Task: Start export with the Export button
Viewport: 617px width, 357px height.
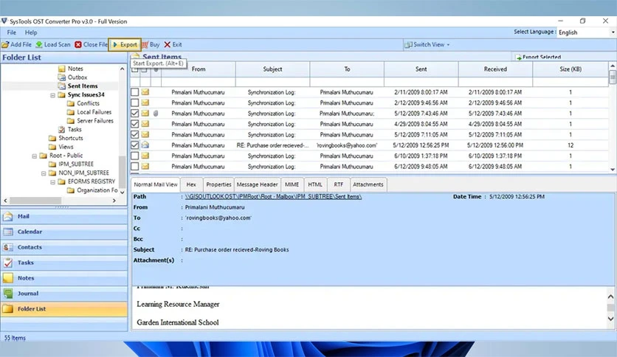Action: (x=125, y=45)
